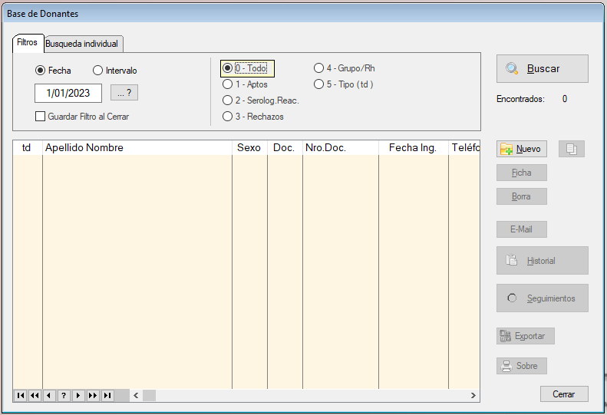Switch to Busqueda individual tab
This screenshot has width=607, height=415.
tap(82, 44)
